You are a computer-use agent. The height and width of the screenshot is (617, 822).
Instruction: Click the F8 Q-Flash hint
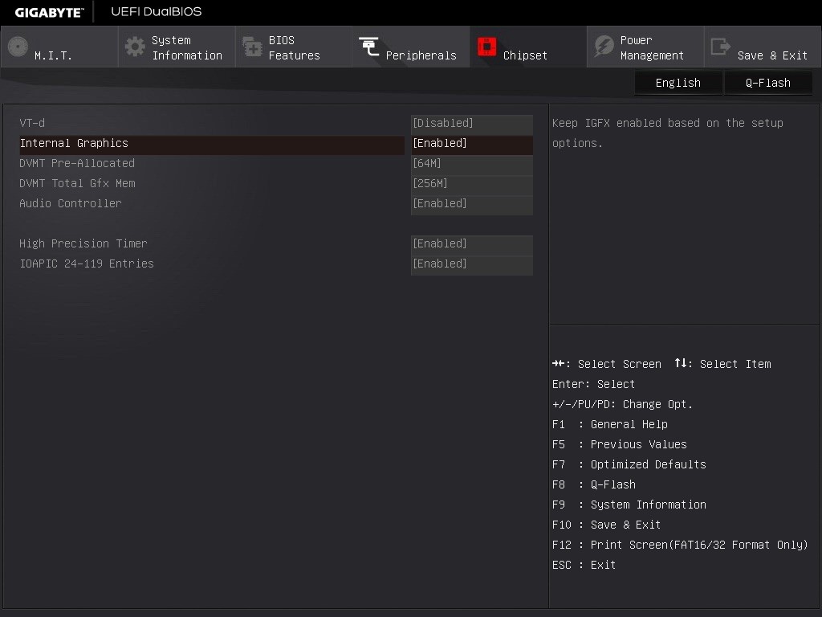594,484
